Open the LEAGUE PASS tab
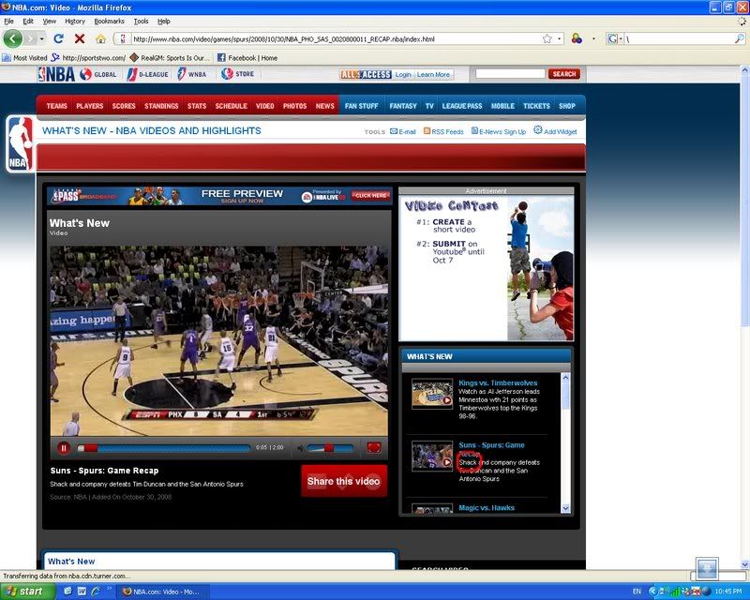Image resolution: width=750 pixels, height=600 pixels. click(462, 106)
